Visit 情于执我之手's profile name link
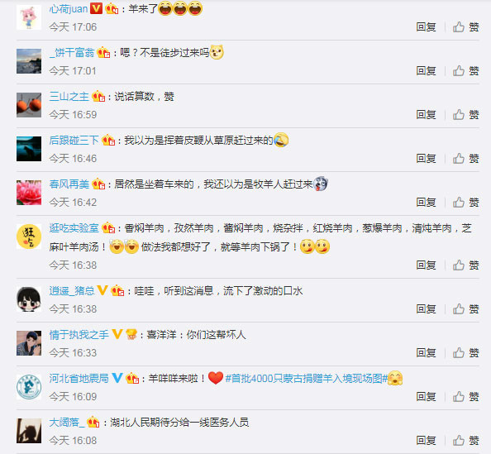The width and height of the screenshot is (491, 454). (x=79, y=335)
